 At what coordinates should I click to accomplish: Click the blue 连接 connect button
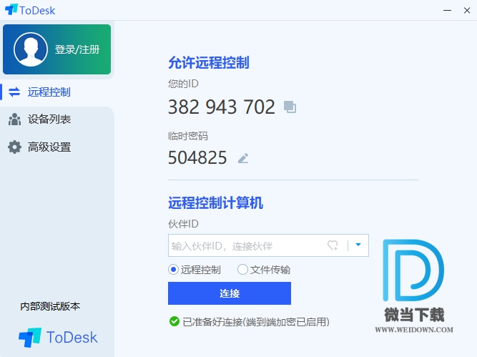pyautogui.click(x=230, y=293)
